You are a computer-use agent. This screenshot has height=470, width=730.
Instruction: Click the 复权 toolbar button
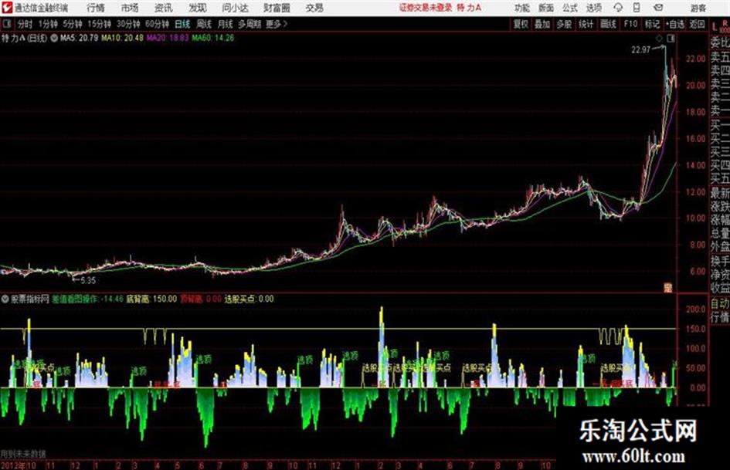(x=521, y=24)
